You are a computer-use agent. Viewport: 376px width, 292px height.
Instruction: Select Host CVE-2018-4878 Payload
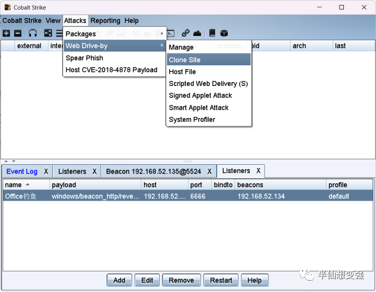115,70
